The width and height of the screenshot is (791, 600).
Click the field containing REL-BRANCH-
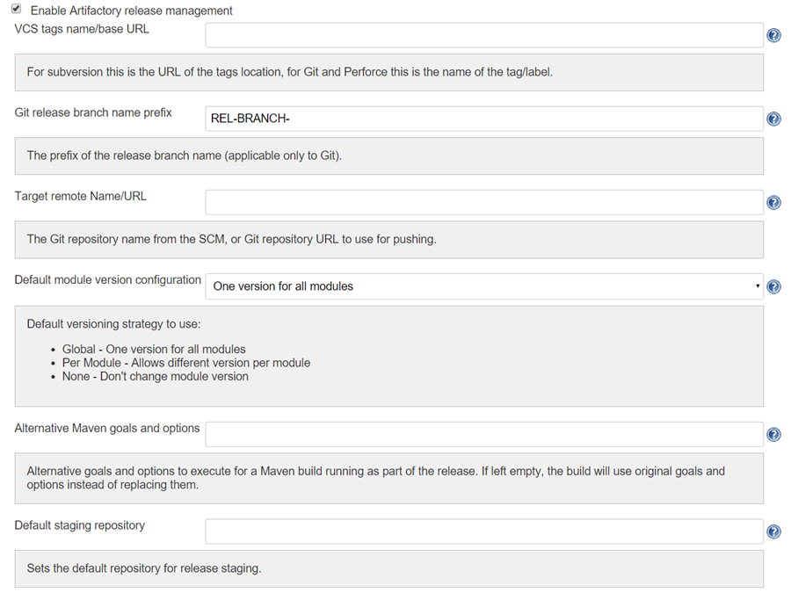483,119
